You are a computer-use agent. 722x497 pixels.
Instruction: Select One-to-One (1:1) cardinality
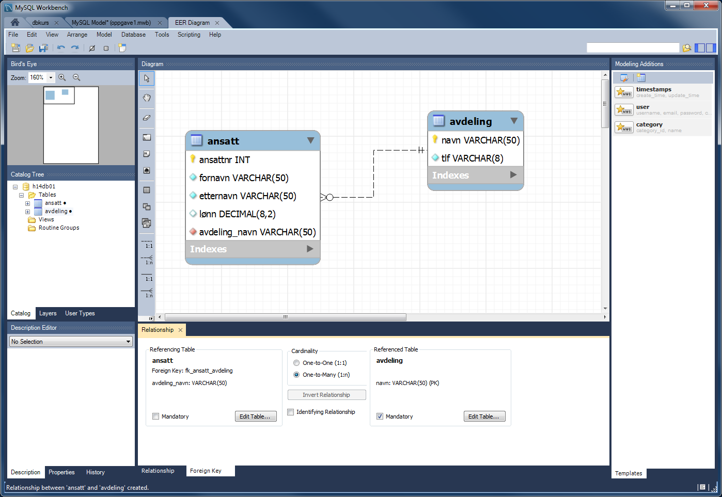(296, 363)
